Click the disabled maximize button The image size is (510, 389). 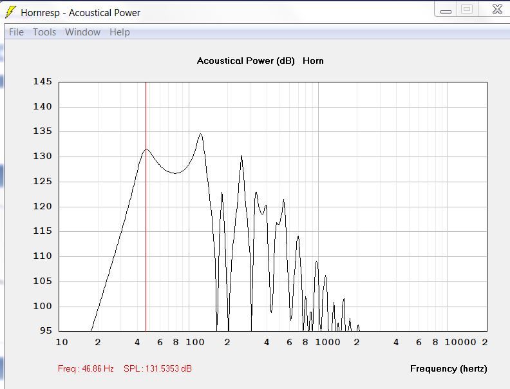467,9
